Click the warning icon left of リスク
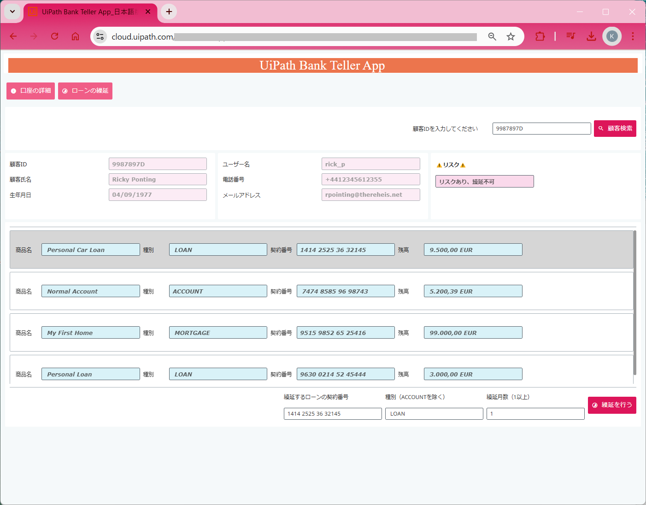Screen dimensions: 646x505 tap(439, 165)
